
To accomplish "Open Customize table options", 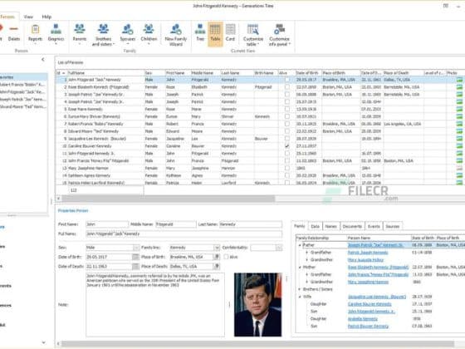I will tap(253, 34).
